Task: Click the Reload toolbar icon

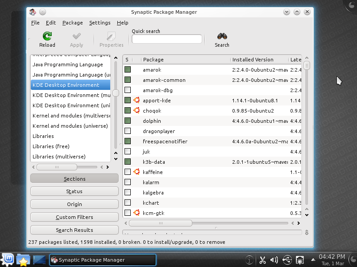Action: tap(47, 37)
